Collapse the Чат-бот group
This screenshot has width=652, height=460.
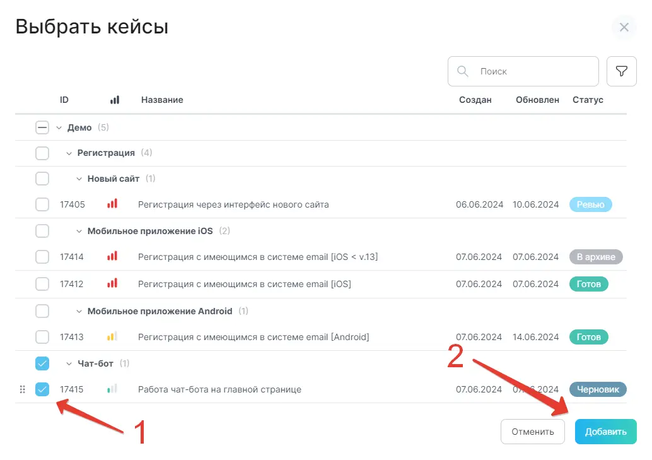(x=68, y=363)
